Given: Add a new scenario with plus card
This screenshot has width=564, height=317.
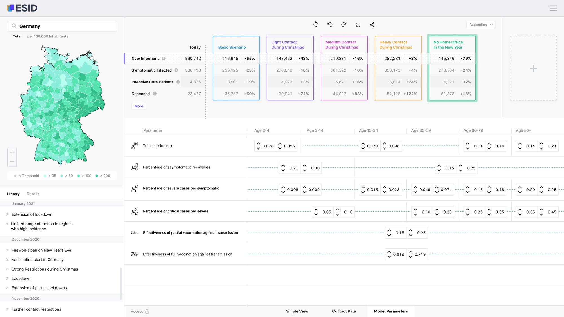Looking at the screenshot, I should coord(533,68).
